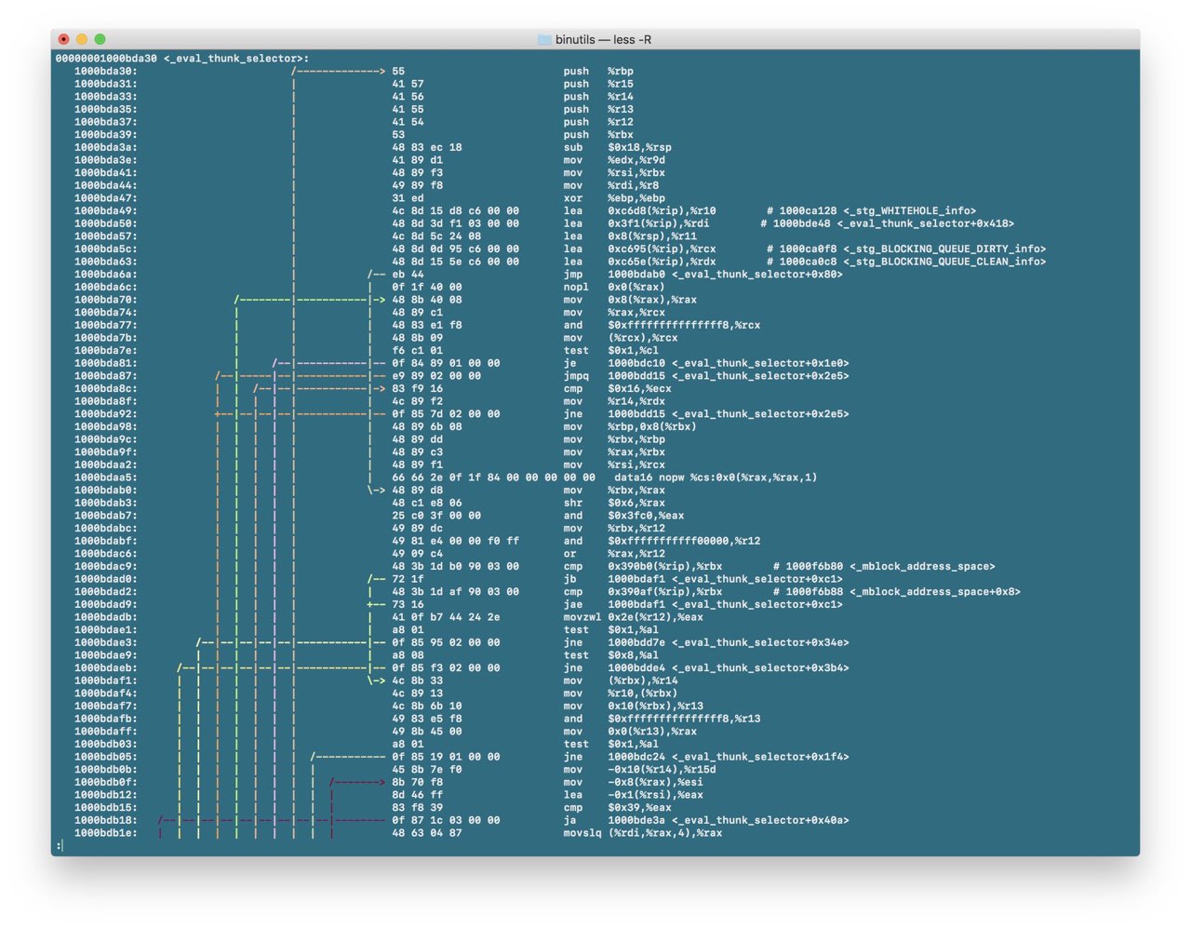Select the operand "$0xfffffffffffffff8,%rcx"

684,326
